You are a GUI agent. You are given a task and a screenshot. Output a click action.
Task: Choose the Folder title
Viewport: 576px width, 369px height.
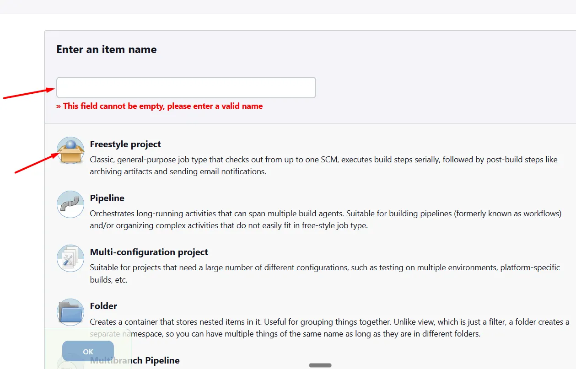103,306
